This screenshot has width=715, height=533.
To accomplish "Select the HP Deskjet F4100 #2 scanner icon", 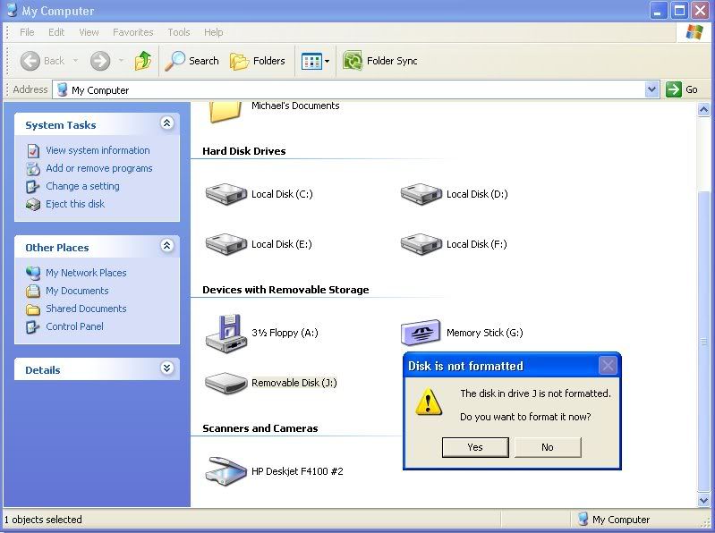I will coord(226,471).
